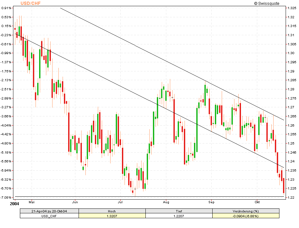Click the USD/CHF chart title
299x228 pixels.
[31, 3]
